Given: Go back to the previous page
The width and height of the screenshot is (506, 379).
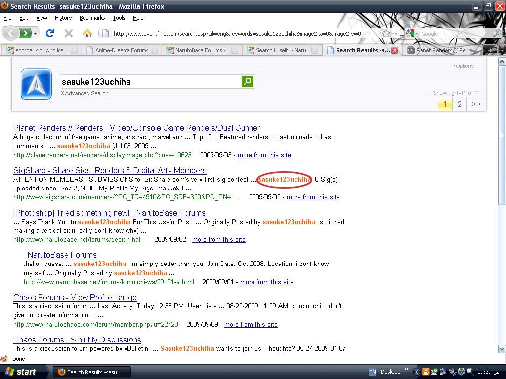Looking at the screenshot, I should [10, 33].
